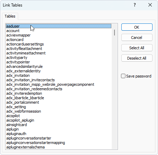Select the aipluginauth table
The width and height of the screenshot is (158, 155).
coord(59,134)
